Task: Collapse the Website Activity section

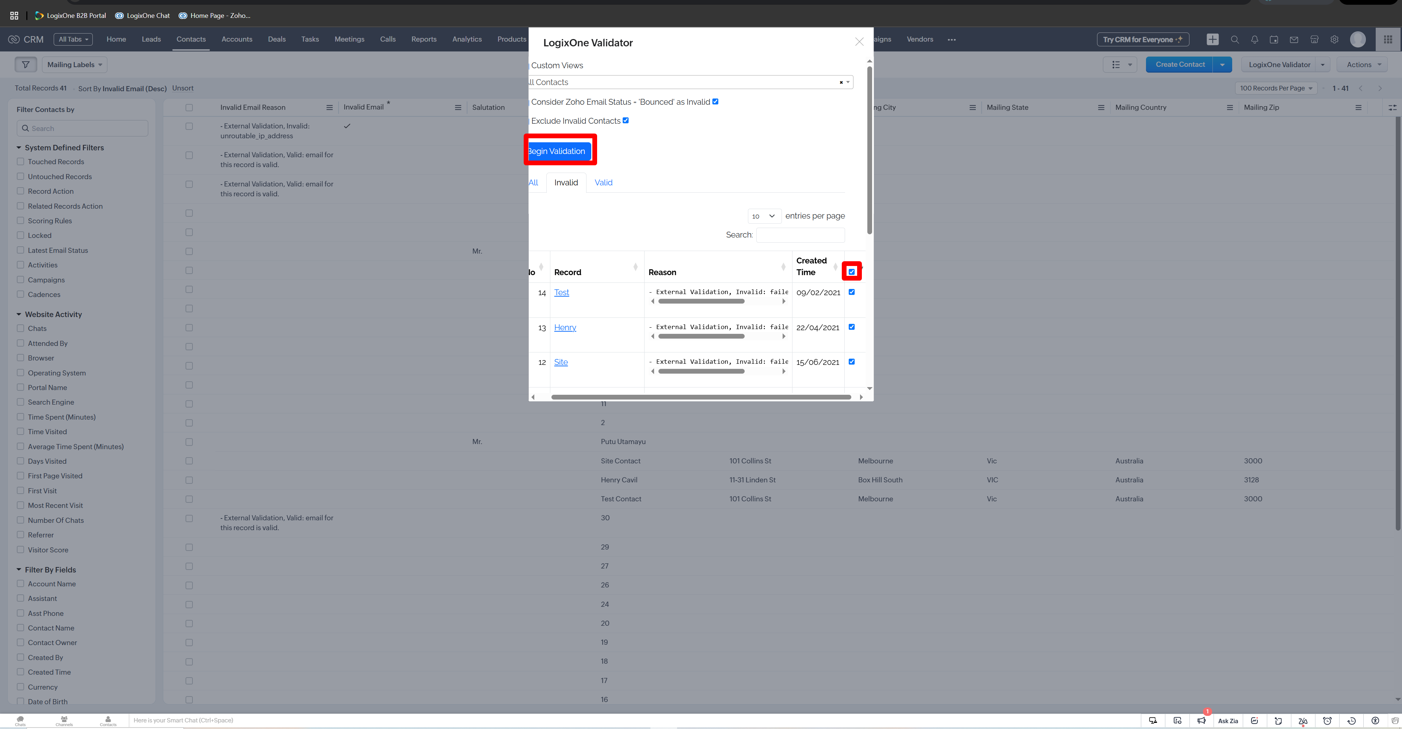Action: pyautogui.click(x=19, y=314)
